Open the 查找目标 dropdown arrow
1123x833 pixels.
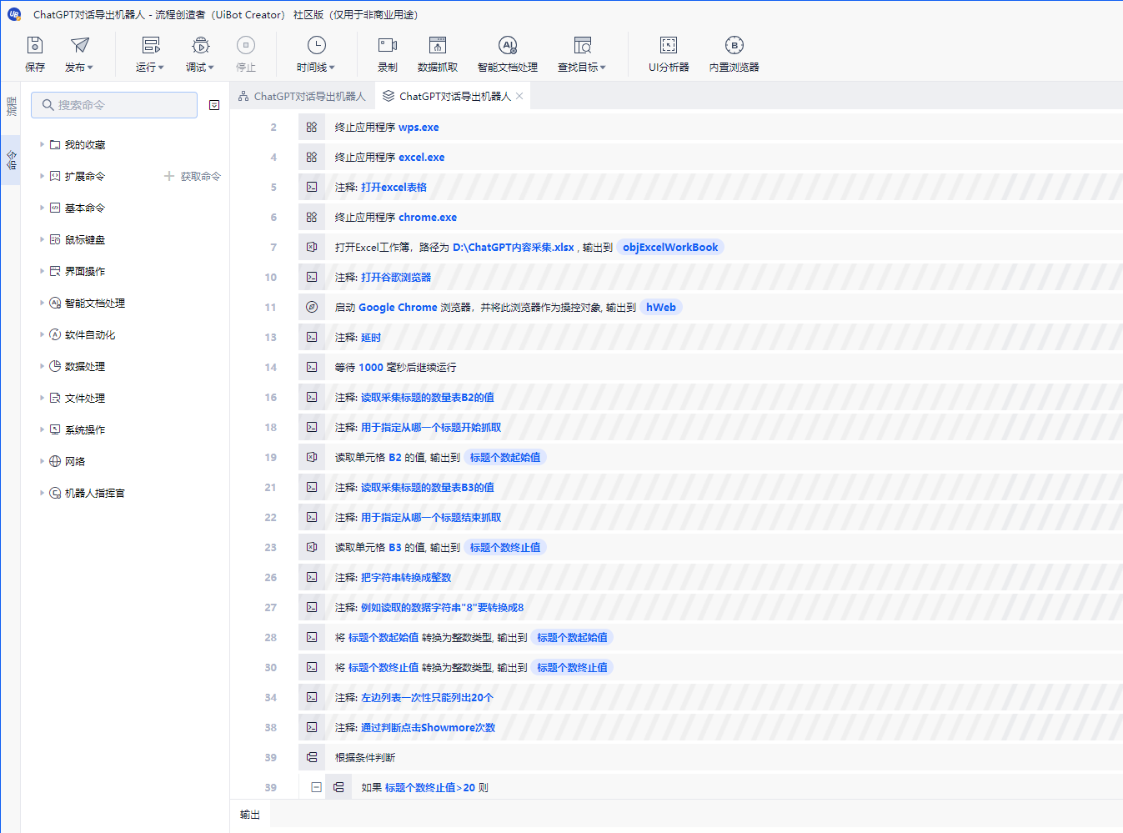(603, 68)
